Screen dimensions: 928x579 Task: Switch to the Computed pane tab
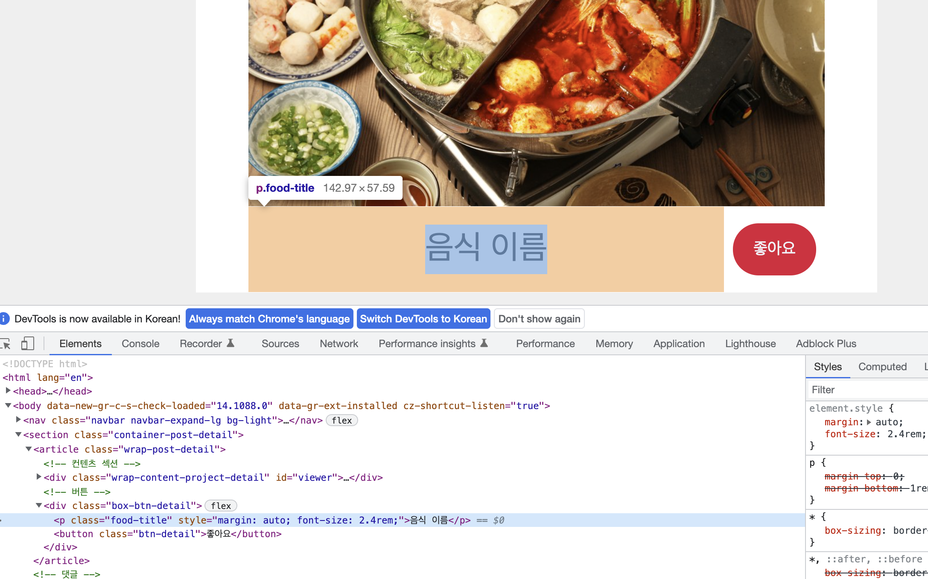click(x=882, y=367)
